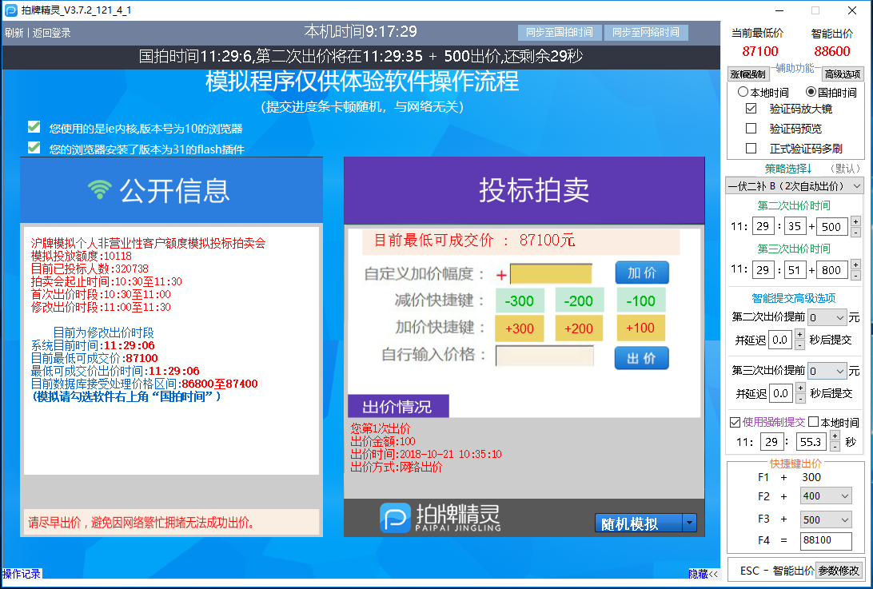Image resolution: width=873 pixels, height=589 pixels.
Task: Increase 第二次出价时间 with the plus stepper
Action: [855, 221]
